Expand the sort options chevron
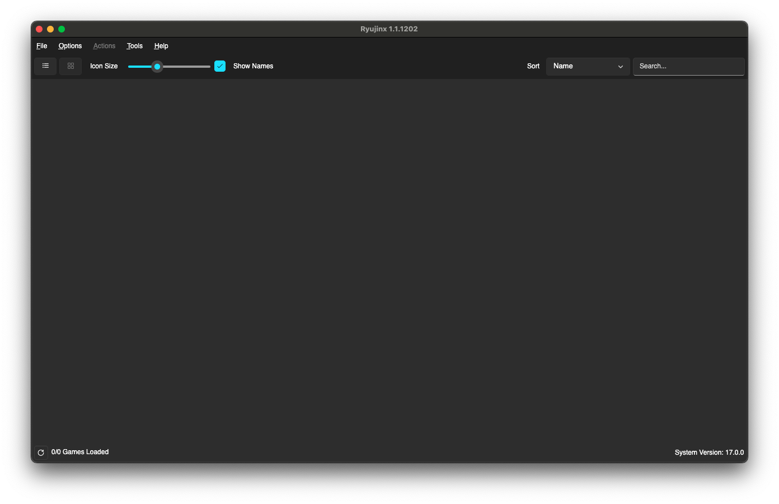 pyautogui.click(x=620, y=66)
